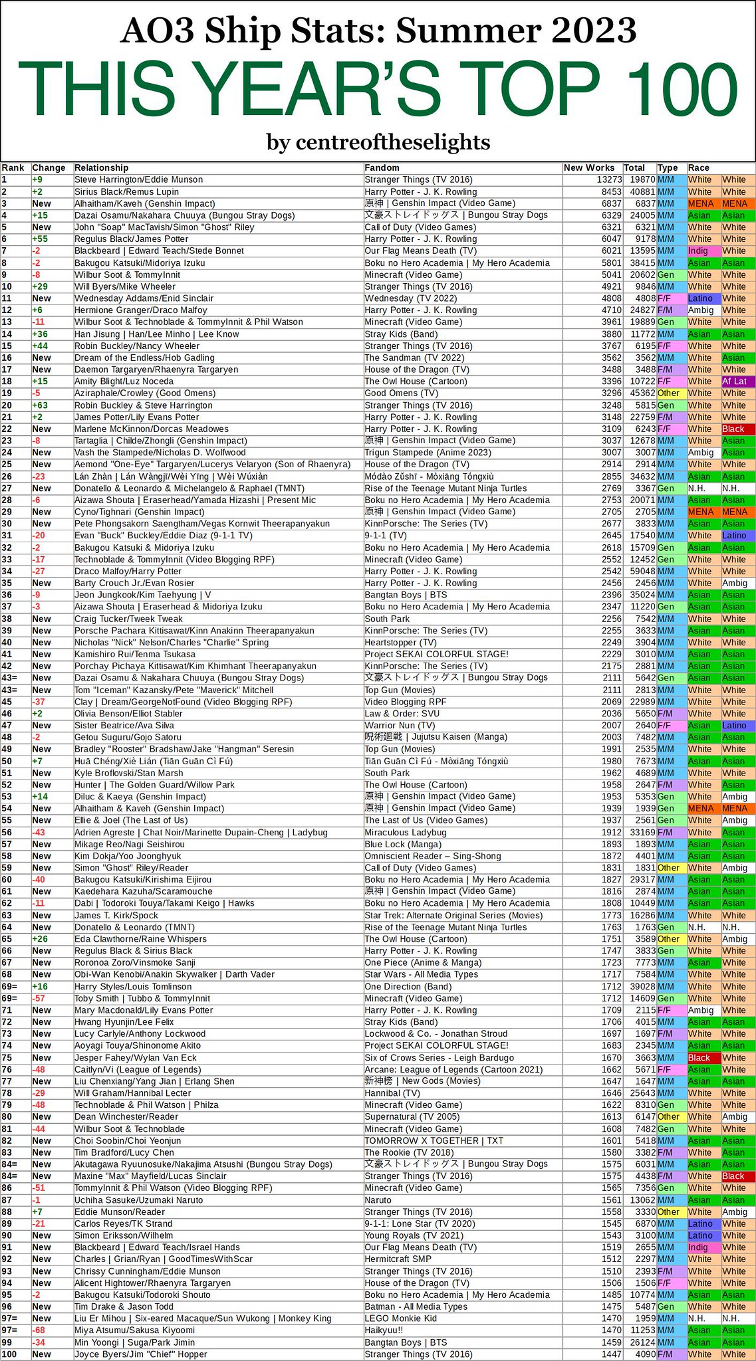Click the Race column header
The image size is (756, 1361).
[699, 168]
